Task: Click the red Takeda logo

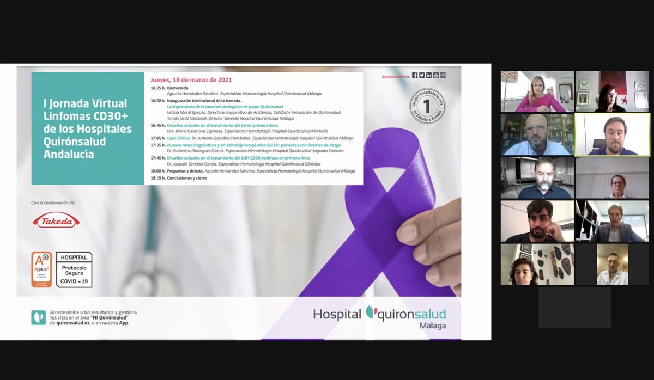Action: coord(56,220)
